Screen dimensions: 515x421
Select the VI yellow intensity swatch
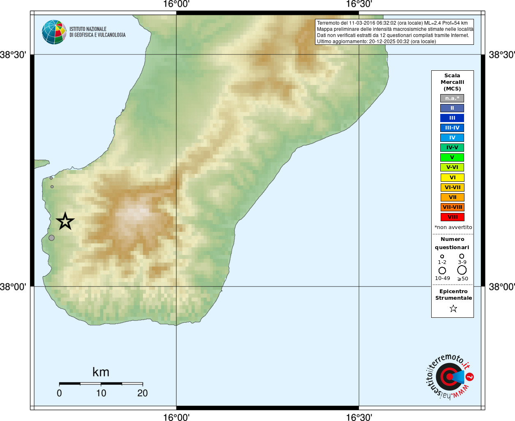pyautogui.click(x=452, y=178)
